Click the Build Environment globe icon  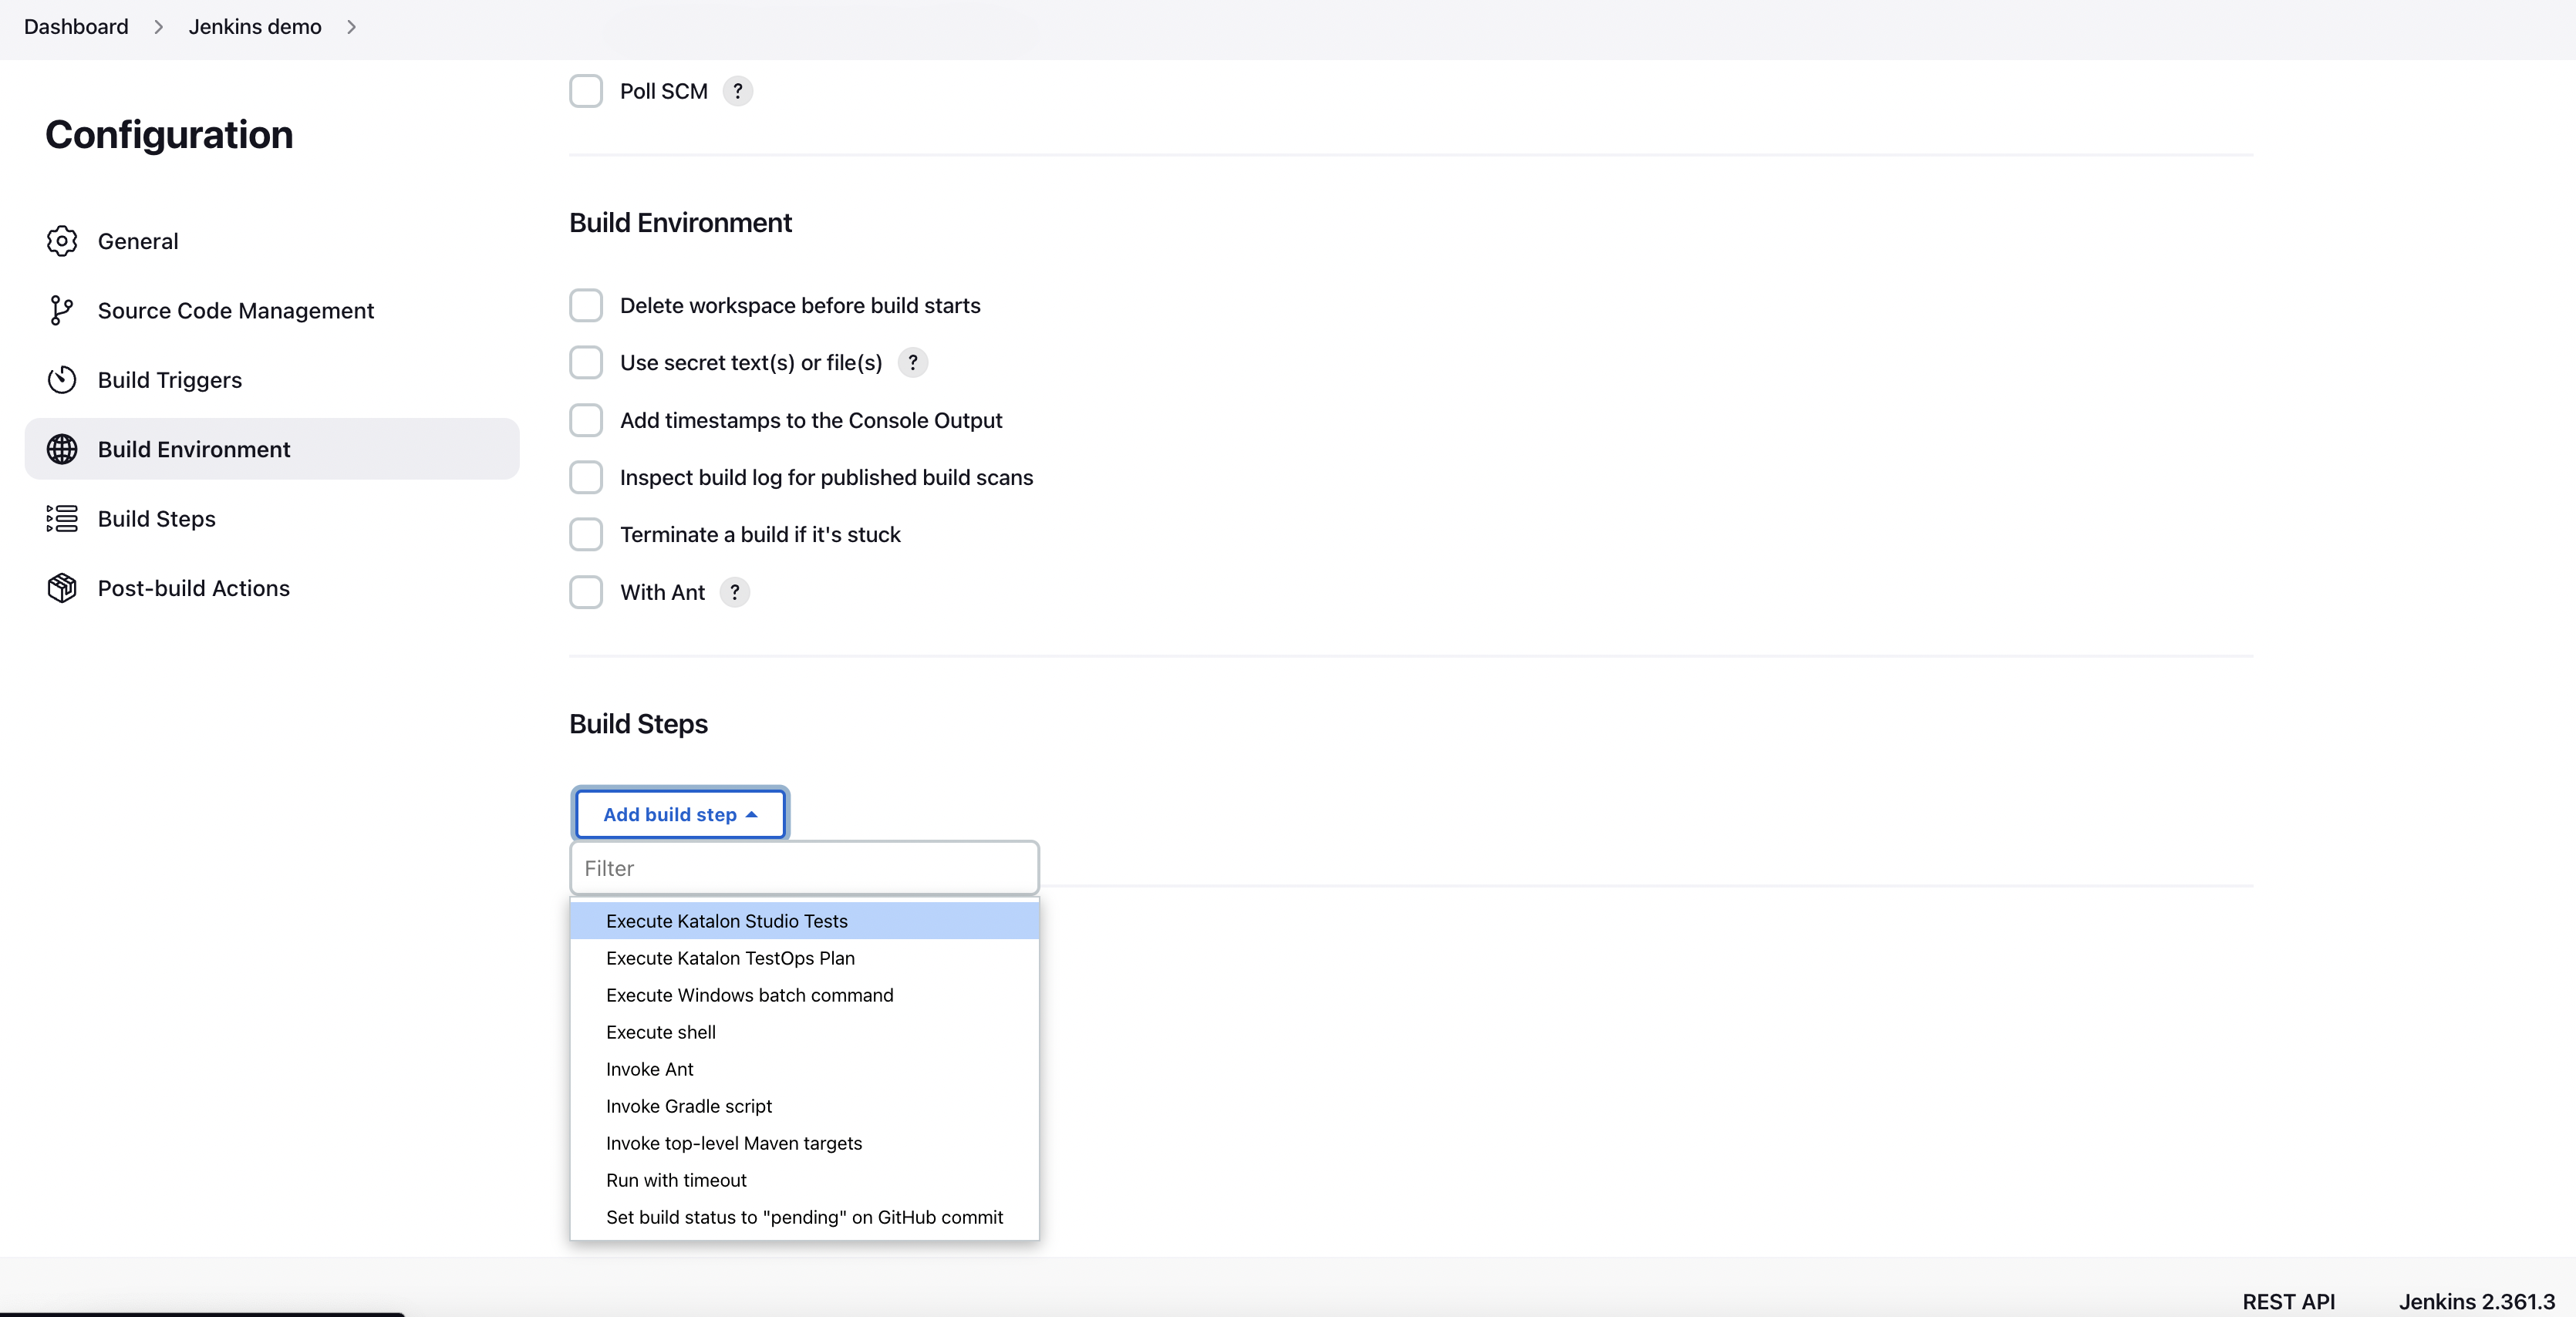click(60, 449)
